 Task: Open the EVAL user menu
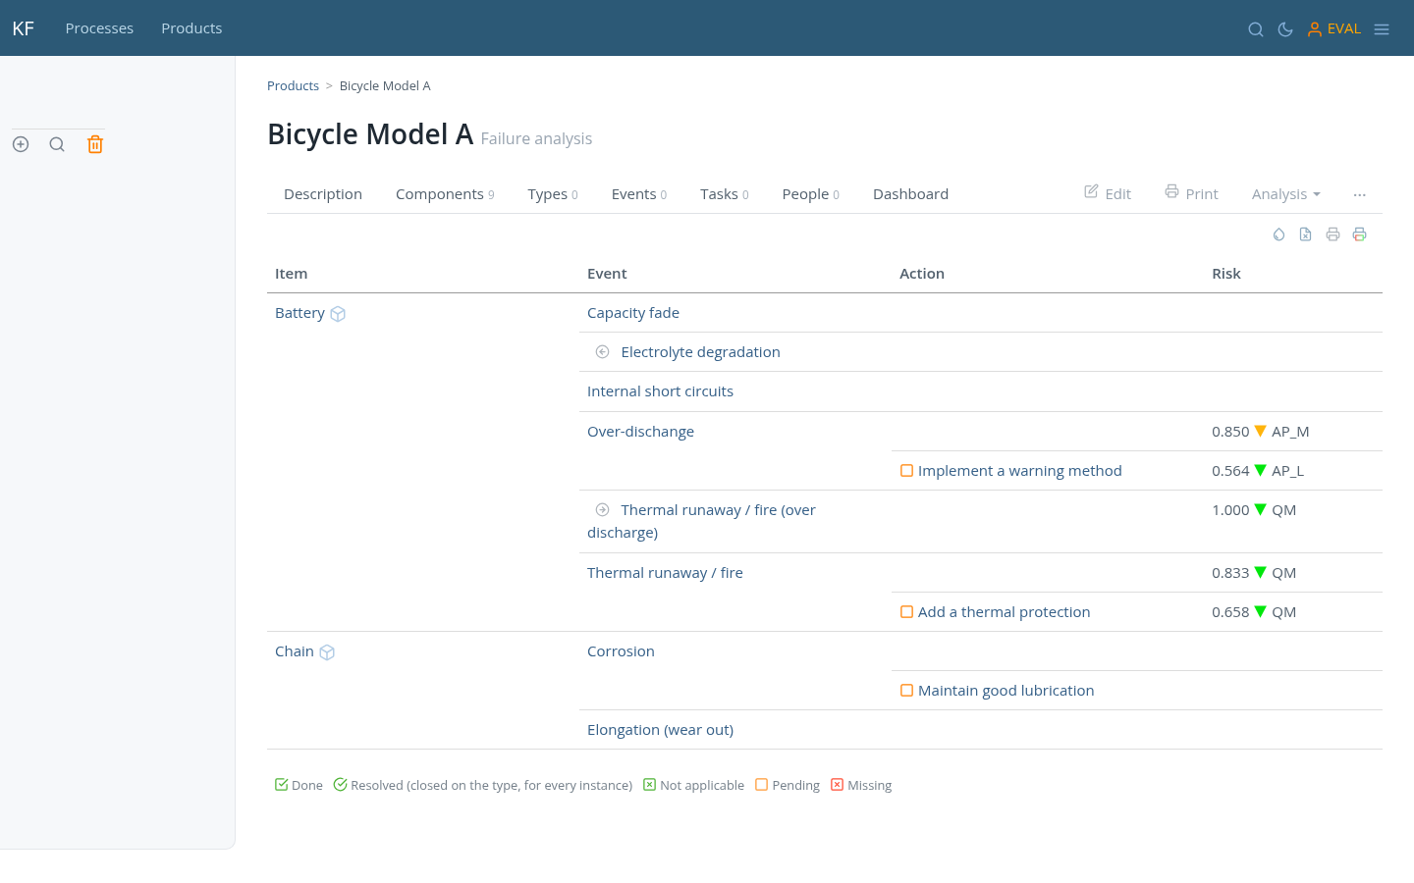(1333, 29)
